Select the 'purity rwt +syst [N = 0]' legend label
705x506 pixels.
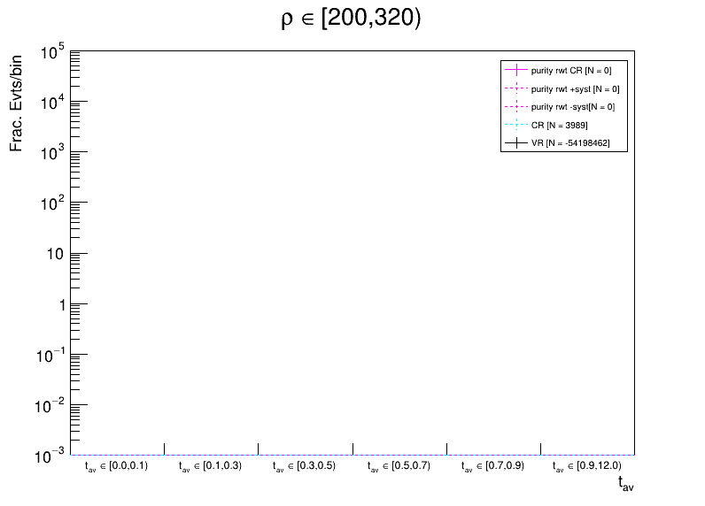click(x=575, y=88)
